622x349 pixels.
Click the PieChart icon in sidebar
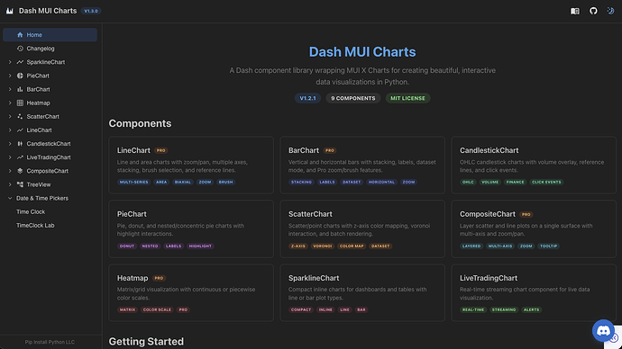click(x=20, y=76)
